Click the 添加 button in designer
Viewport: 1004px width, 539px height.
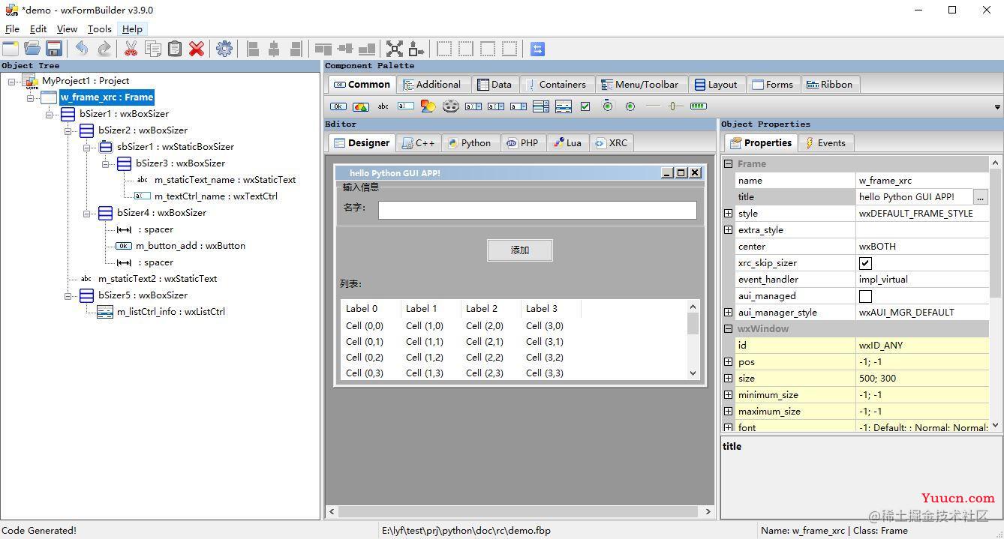(520, 250)
